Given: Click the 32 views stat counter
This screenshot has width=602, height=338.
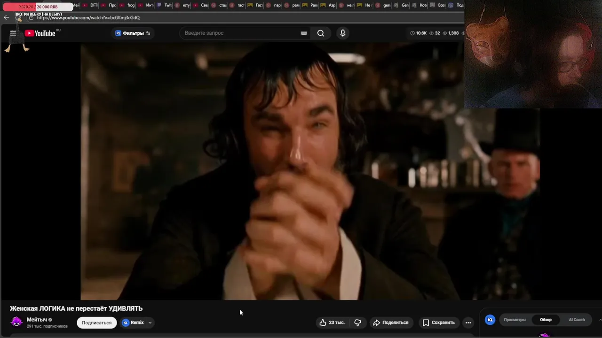Looking at the screenshot, I should coord(435,33).
